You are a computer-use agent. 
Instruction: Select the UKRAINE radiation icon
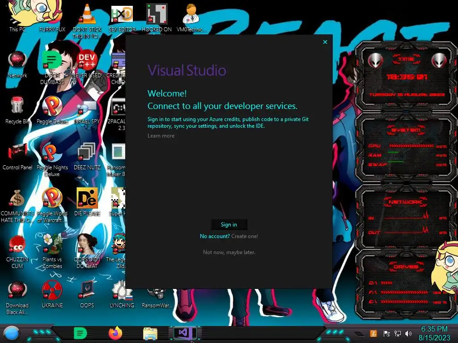click(52, 295)
